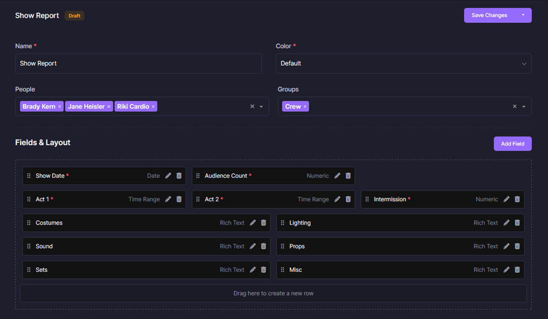Image resolution: width=548 pixels, height=319 pixels.
Task: Delete the Lighting field
Action: [x=517, y=223]
